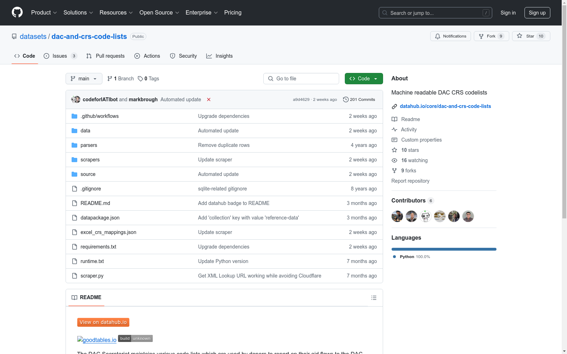
Task: Switch to the Actions tab
Action: click(x=147, y=56)
